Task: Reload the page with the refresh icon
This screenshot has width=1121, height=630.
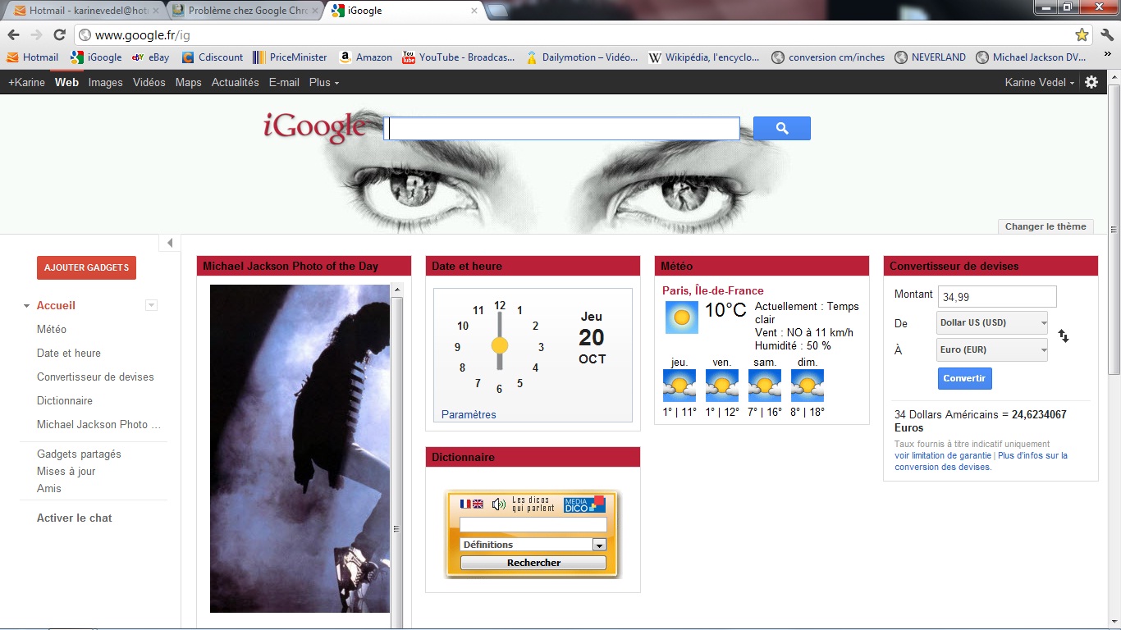Action: pos(59,34)
